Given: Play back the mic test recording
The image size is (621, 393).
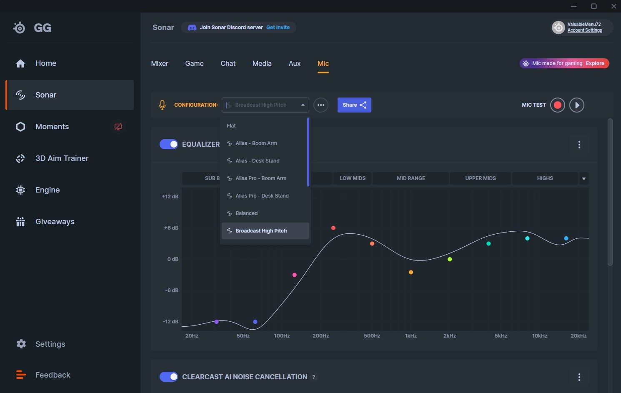Looking at the screenshot, I should click(577, 105).
